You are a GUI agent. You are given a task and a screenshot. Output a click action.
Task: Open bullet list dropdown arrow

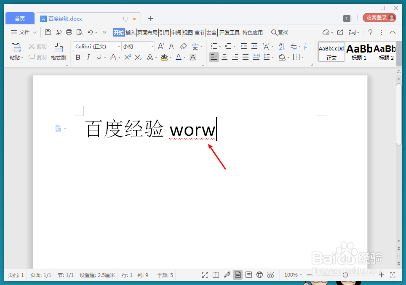pos(220,47)
